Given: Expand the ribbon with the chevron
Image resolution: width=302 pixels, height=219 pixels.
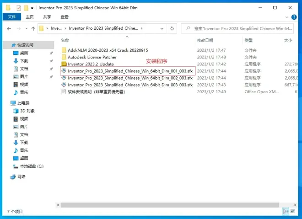Looking at the screenshot, I should point(287,17).
